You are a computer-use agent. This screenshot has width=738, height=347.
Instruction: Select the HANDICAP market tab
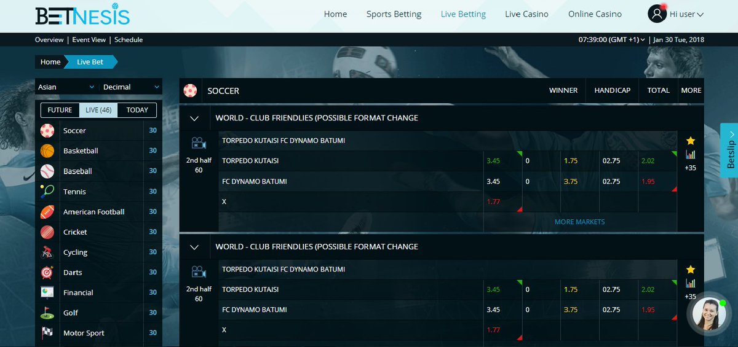(613, 90)
